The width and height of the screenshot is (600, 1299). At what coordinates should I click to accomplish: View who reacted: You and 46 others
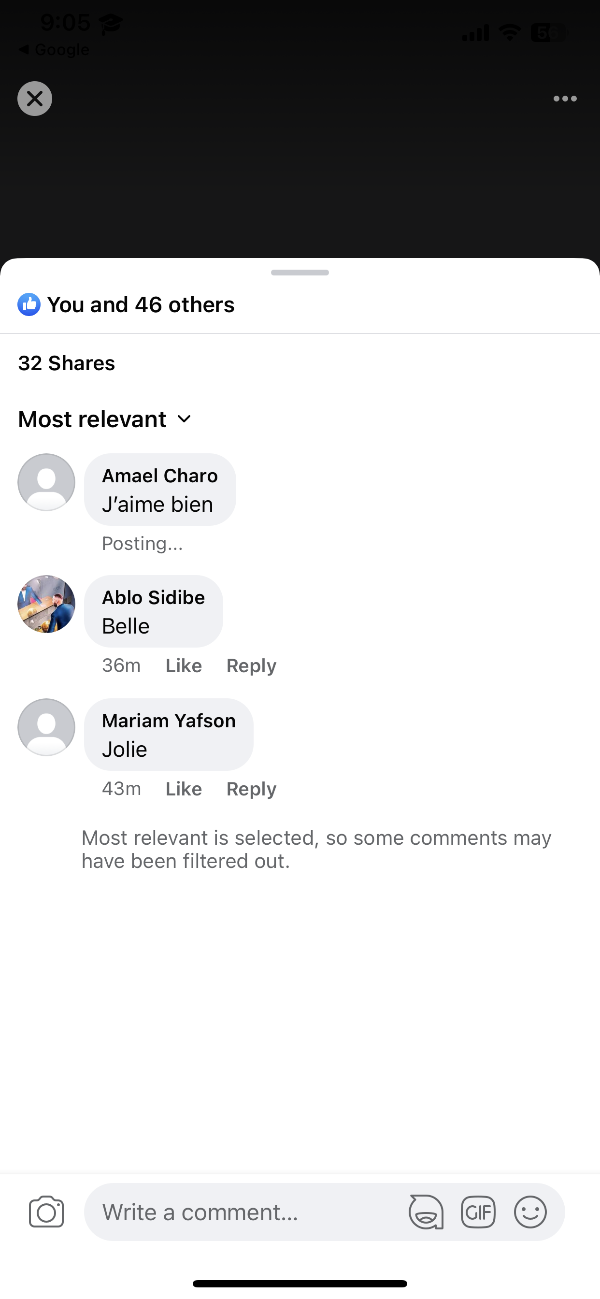point(141,304)
